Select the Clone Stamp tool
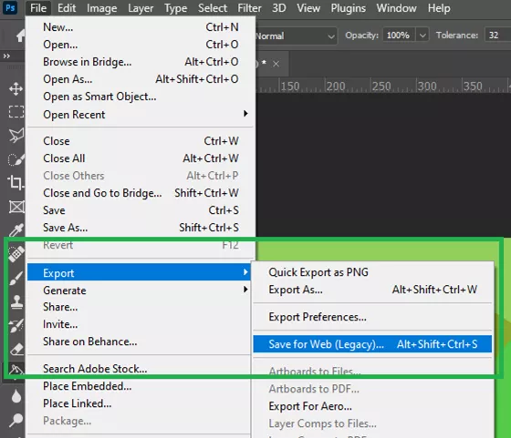 click(16, 301)
